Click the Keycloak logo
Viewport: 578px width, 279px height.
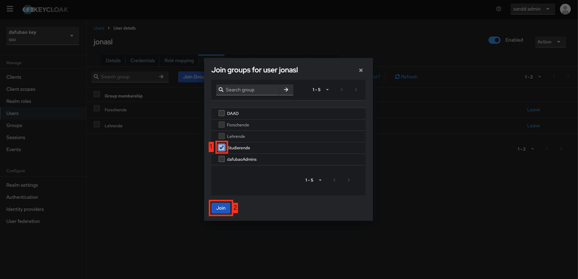click(x=45, y=10)
